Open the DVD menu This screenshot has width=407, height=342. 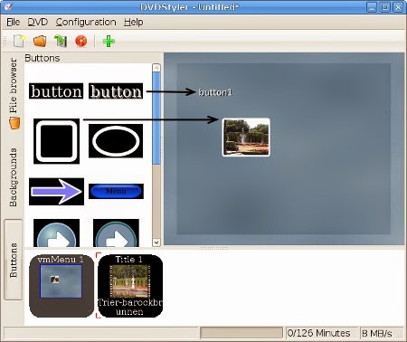(x=38, y=22)
